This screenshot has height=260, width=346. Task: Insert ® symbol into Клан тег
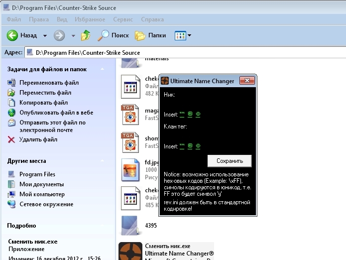[190, 146]
